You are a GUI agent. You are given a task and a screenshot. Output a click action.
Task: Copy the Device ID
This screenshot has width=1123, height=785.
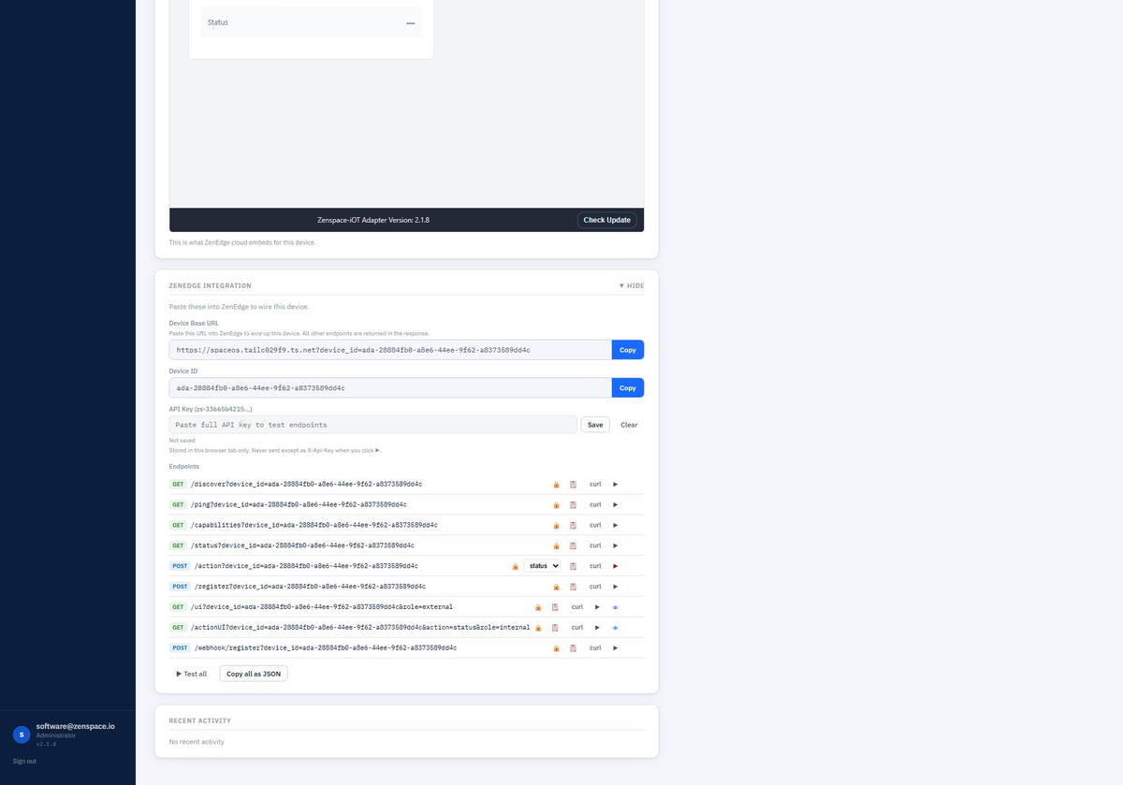tap(628, 387)
